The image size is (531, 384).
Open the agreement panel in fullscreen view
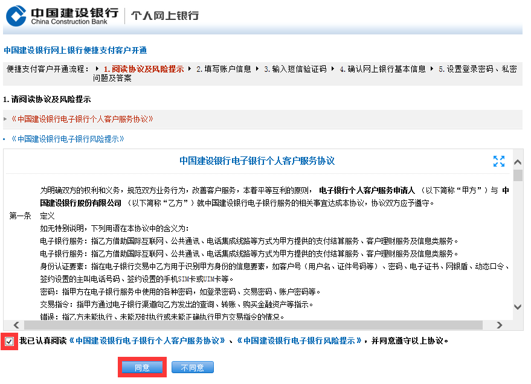(499, 161)
